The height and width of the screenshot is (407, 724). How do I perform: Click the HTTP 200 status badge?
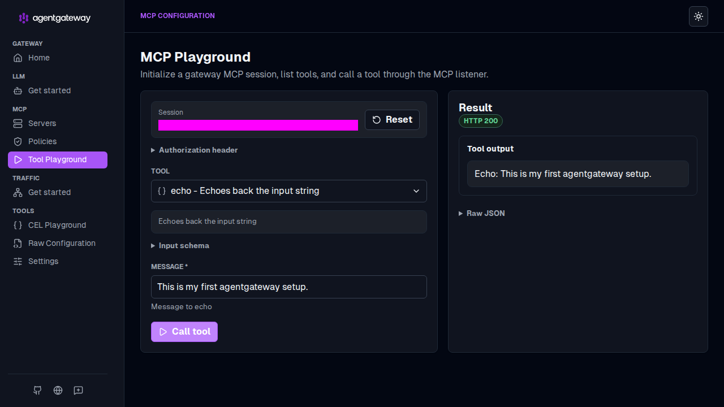[481, 121]
